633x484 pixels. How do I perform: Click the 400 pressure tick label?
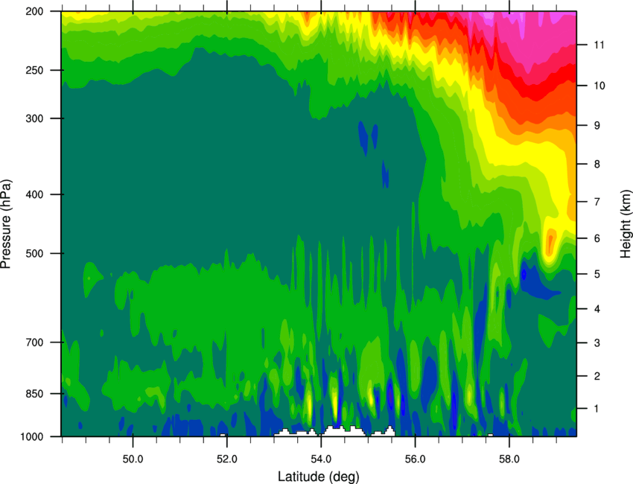pos(35,194)
